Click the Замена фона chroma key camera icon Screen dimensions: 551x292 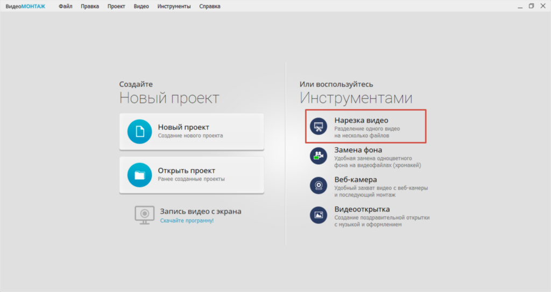[x=319, y=156]
